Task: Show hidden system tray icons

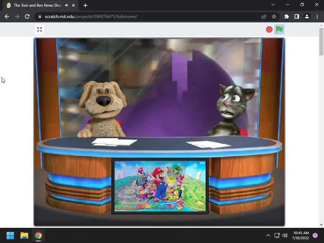Action: pyautogui.click(x=268, y=235)
